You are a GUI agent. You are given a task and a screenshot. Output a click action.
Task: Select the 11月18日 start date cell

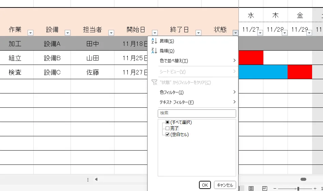point(131,44)
